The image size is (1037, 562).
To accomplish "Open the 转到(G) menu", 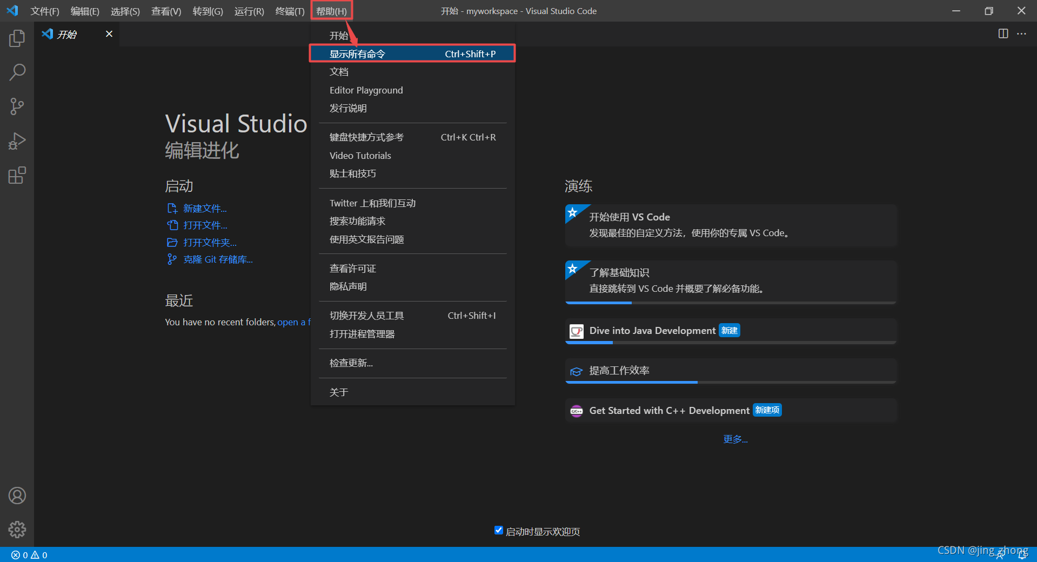I will pyautogui.click(x=208, y=11).
